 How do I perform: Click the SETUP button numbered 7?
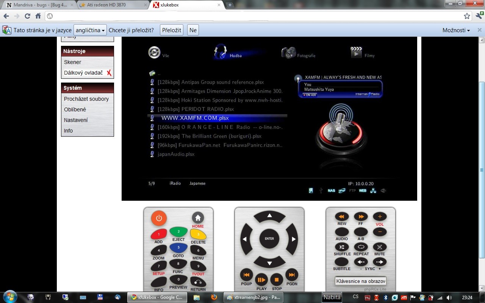coord(159,266)
